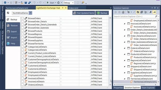Screen dimensions: 161x90
Task: Check the BrowseRegions row checkbox
Action: click(22, 34)
